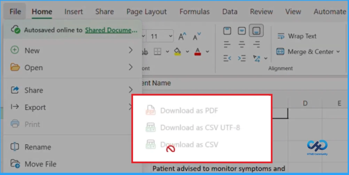349x175 pixels.
Task: Toggle align text left
Action: tap(227, 44)
